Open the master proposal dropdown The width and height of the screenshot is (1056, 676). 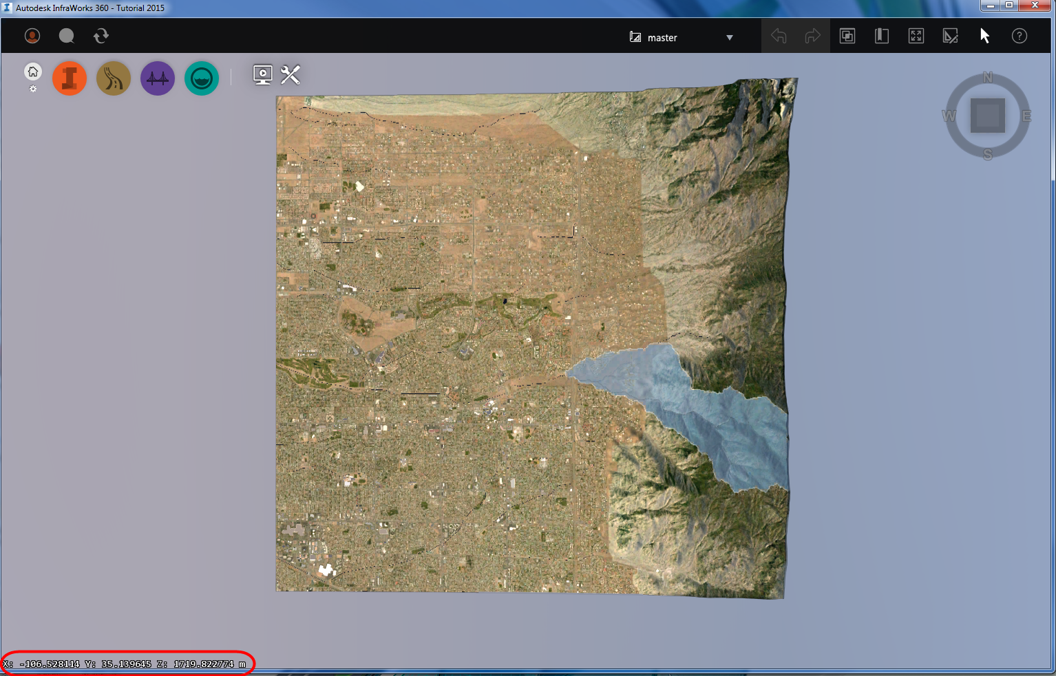pos(682,37)
